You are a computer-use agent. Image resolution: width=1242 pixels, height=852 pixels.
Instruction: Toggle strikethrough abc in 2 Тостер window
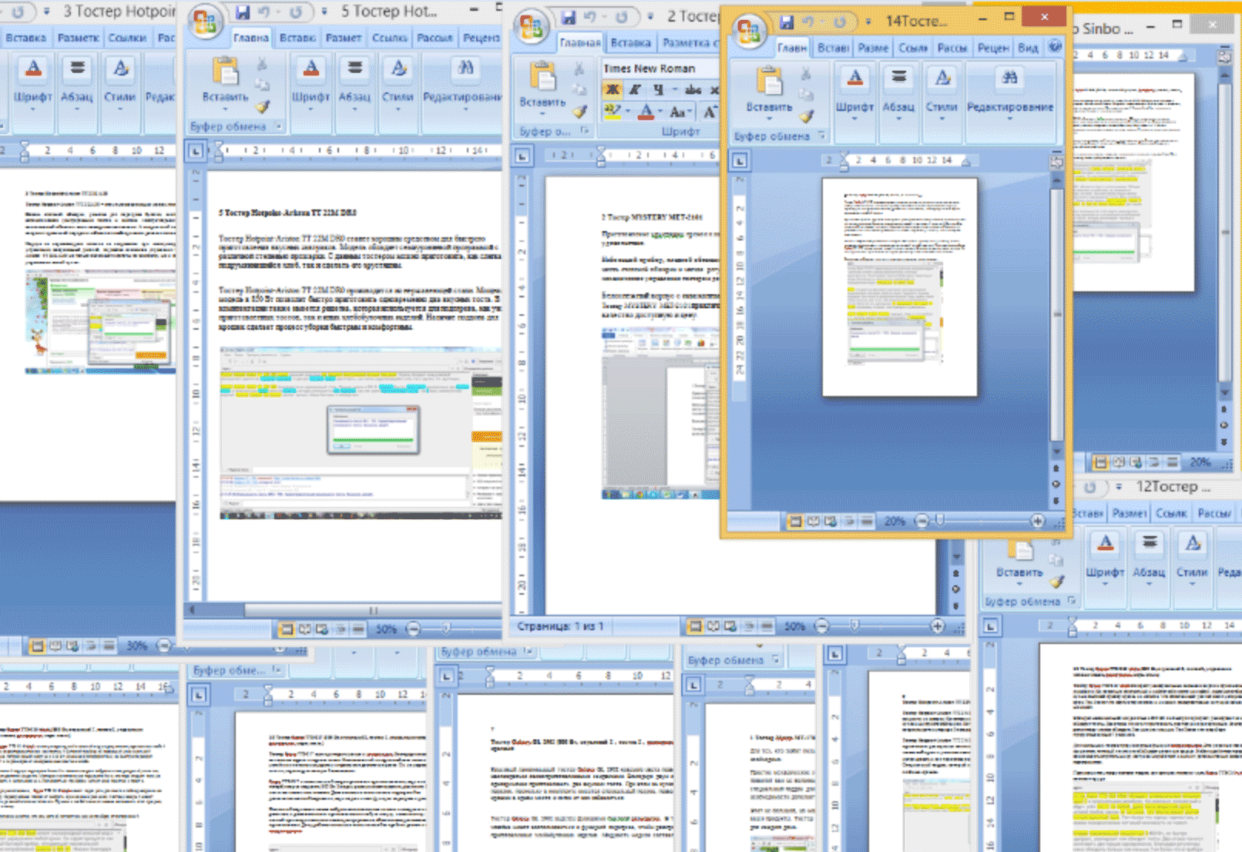(693, 90)
